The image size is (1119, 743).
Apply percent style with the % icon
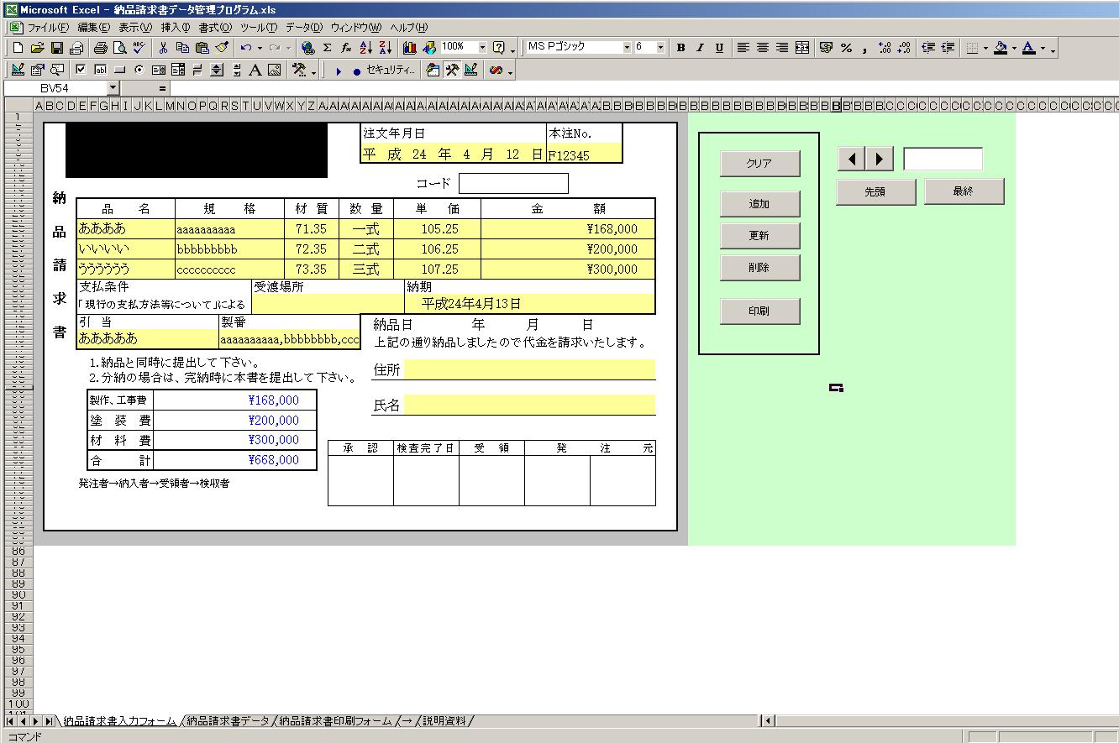pos(846,48)
